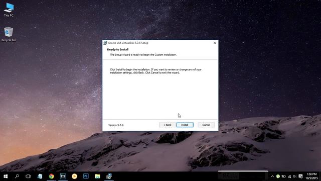Cancel the VirtualBox setup wizard

click(x=206, y=125)
